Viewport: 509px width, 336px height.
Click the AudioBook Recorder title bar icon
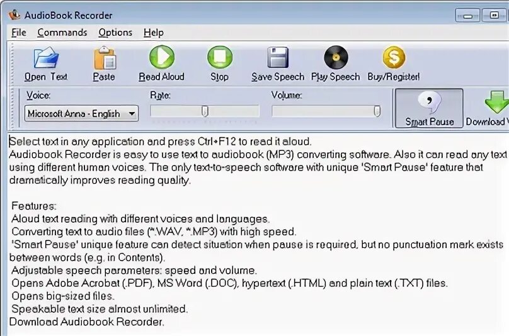tap(14, 14)
